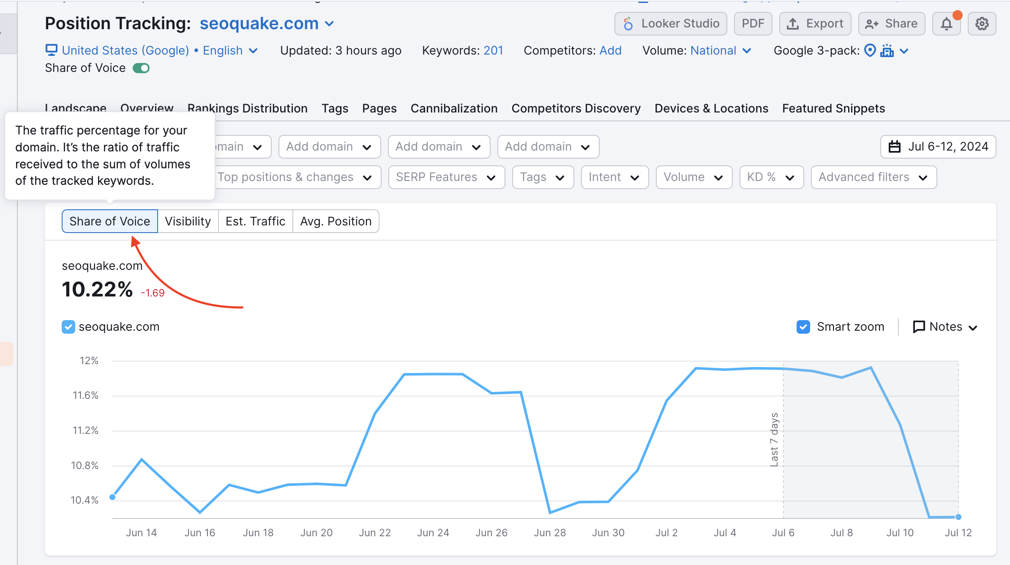
Task: Click the Looker Studio export icon
Action: click(628, 23)
